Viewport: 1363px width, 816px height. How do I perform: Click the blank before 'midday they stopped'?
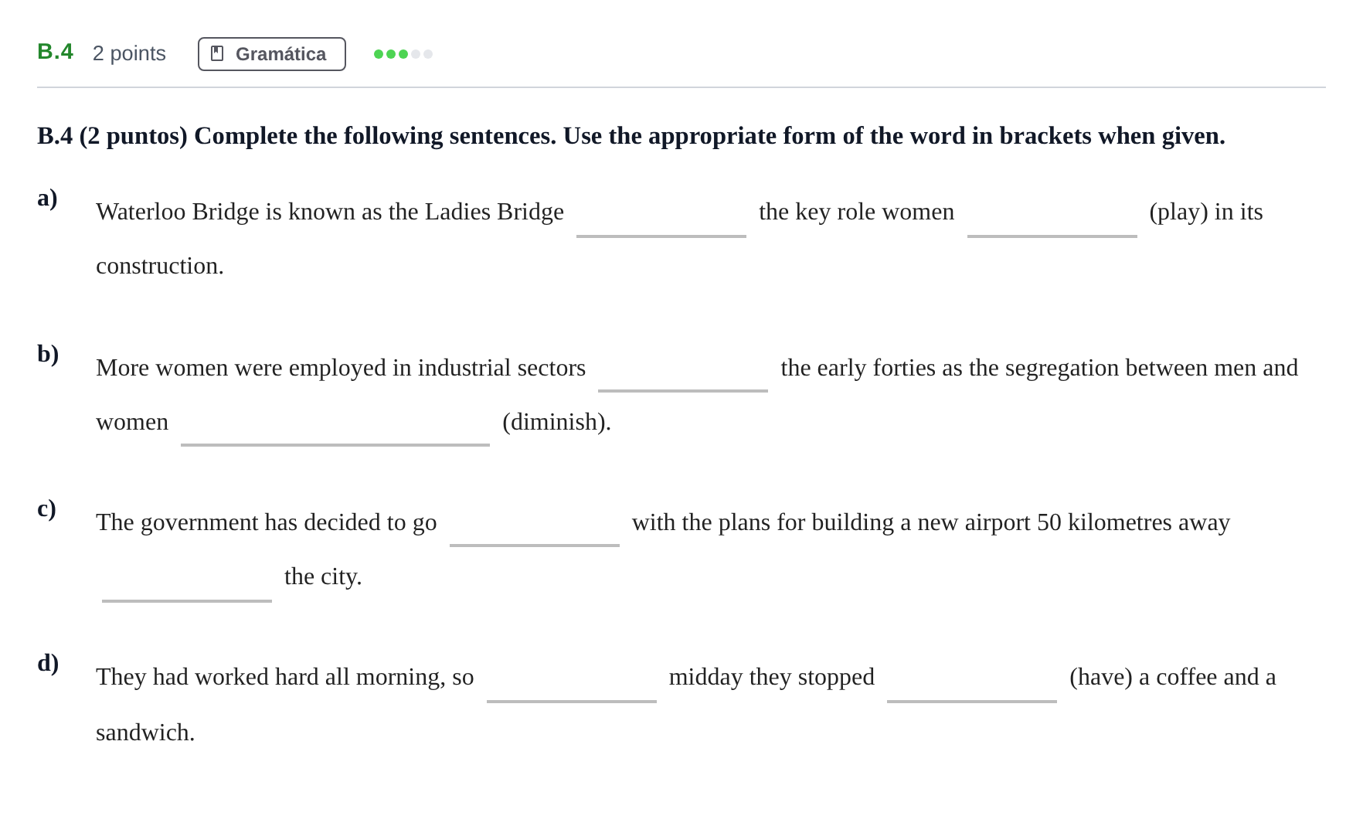[572, 682]
